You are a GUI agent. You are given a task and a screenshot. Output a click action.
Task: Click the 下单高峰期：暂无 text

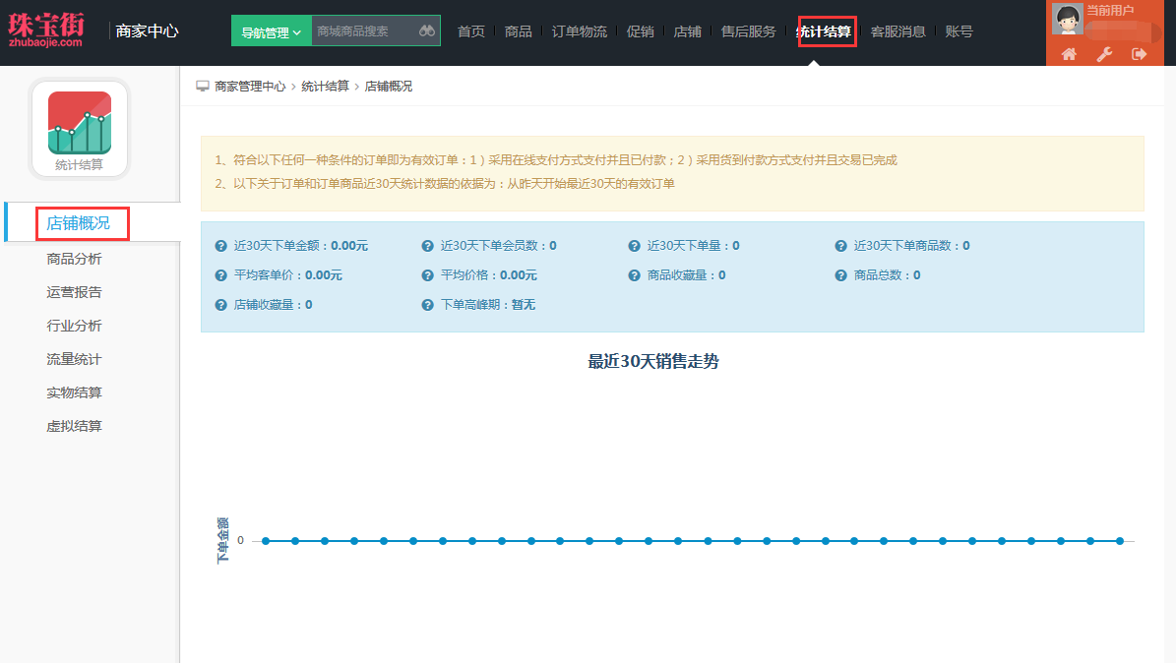point(487,305)
